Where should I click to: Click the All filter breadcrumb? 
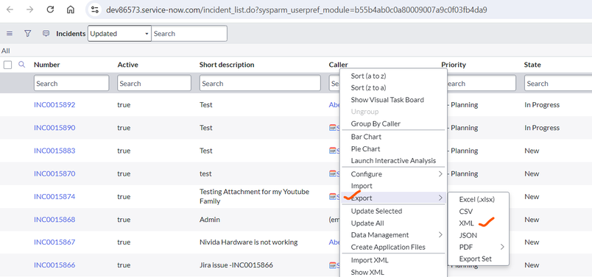pos(6,51)
